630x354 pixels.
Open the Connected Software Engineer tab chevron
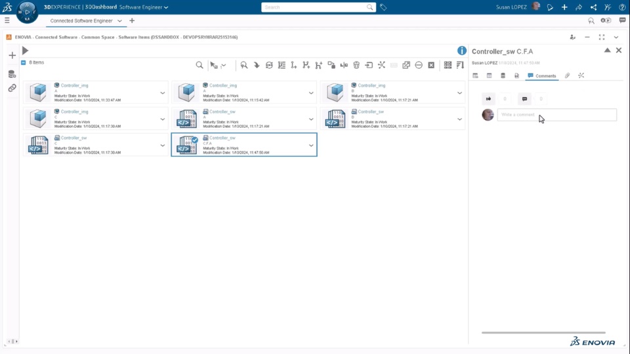(119, 21)
